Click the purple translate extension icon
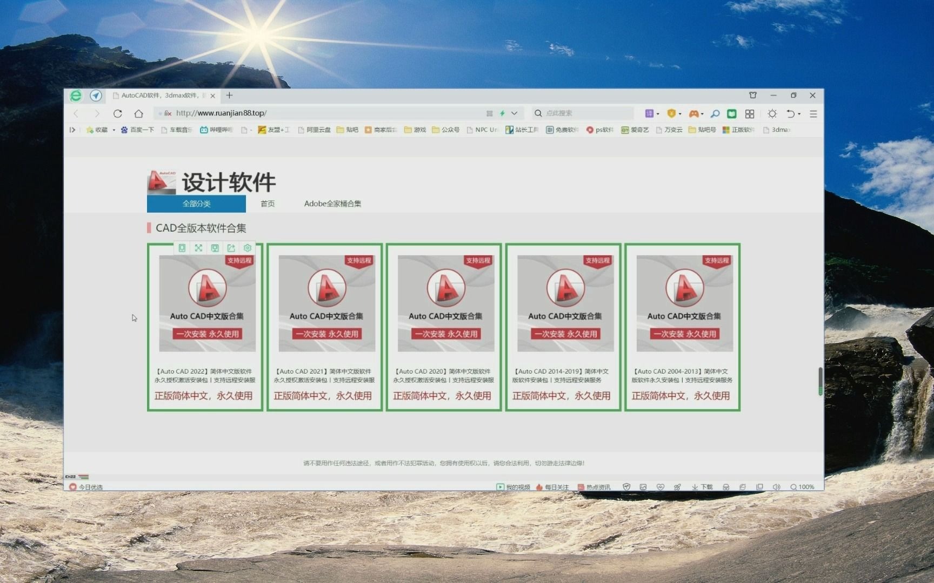Screen dimensions: 934x583 [x=649, y=113]
